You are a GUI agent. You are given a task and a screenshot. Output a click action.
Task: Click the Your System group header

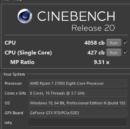[x=14, y=74]
